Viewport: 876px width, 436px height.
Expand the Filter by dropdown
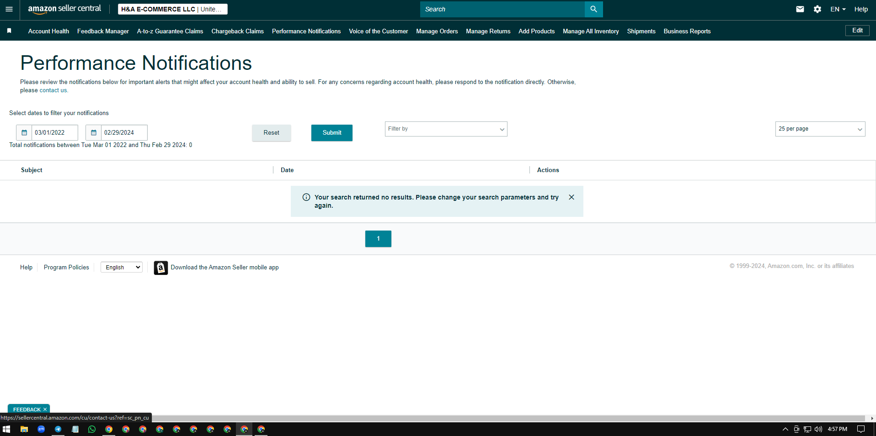click(x=446, y=129)
